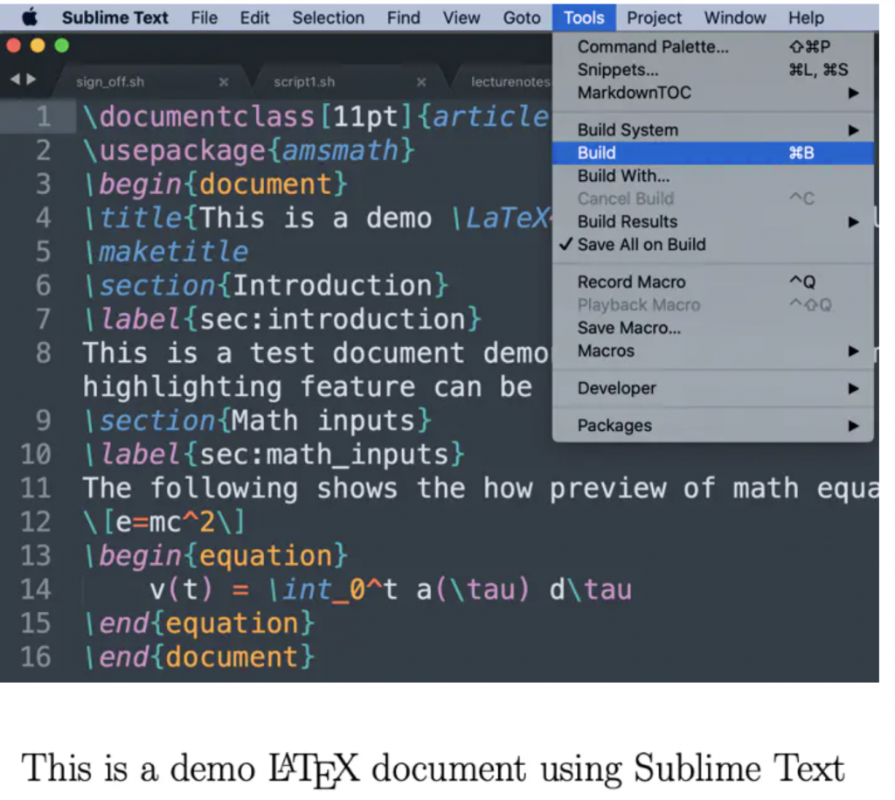Open the Find menu
This screenshot has width=895, height=800.
pos(403,17)
